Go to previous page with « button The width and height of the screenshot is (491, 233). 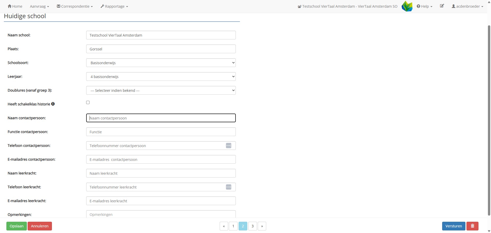[224, 226]
